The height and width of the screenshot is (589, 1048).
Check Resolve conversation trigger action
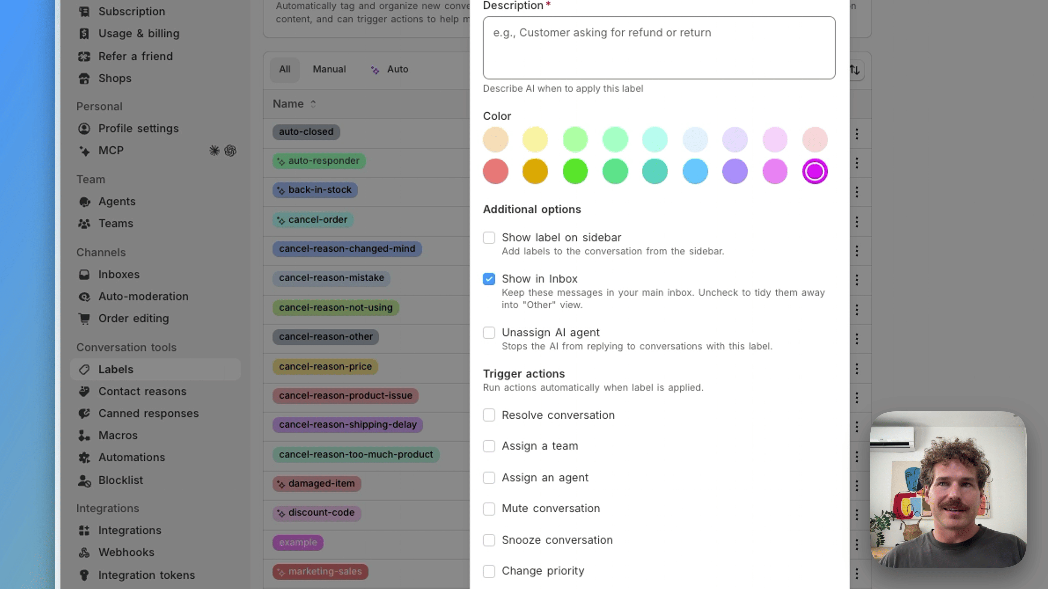(x=489, y=415)
